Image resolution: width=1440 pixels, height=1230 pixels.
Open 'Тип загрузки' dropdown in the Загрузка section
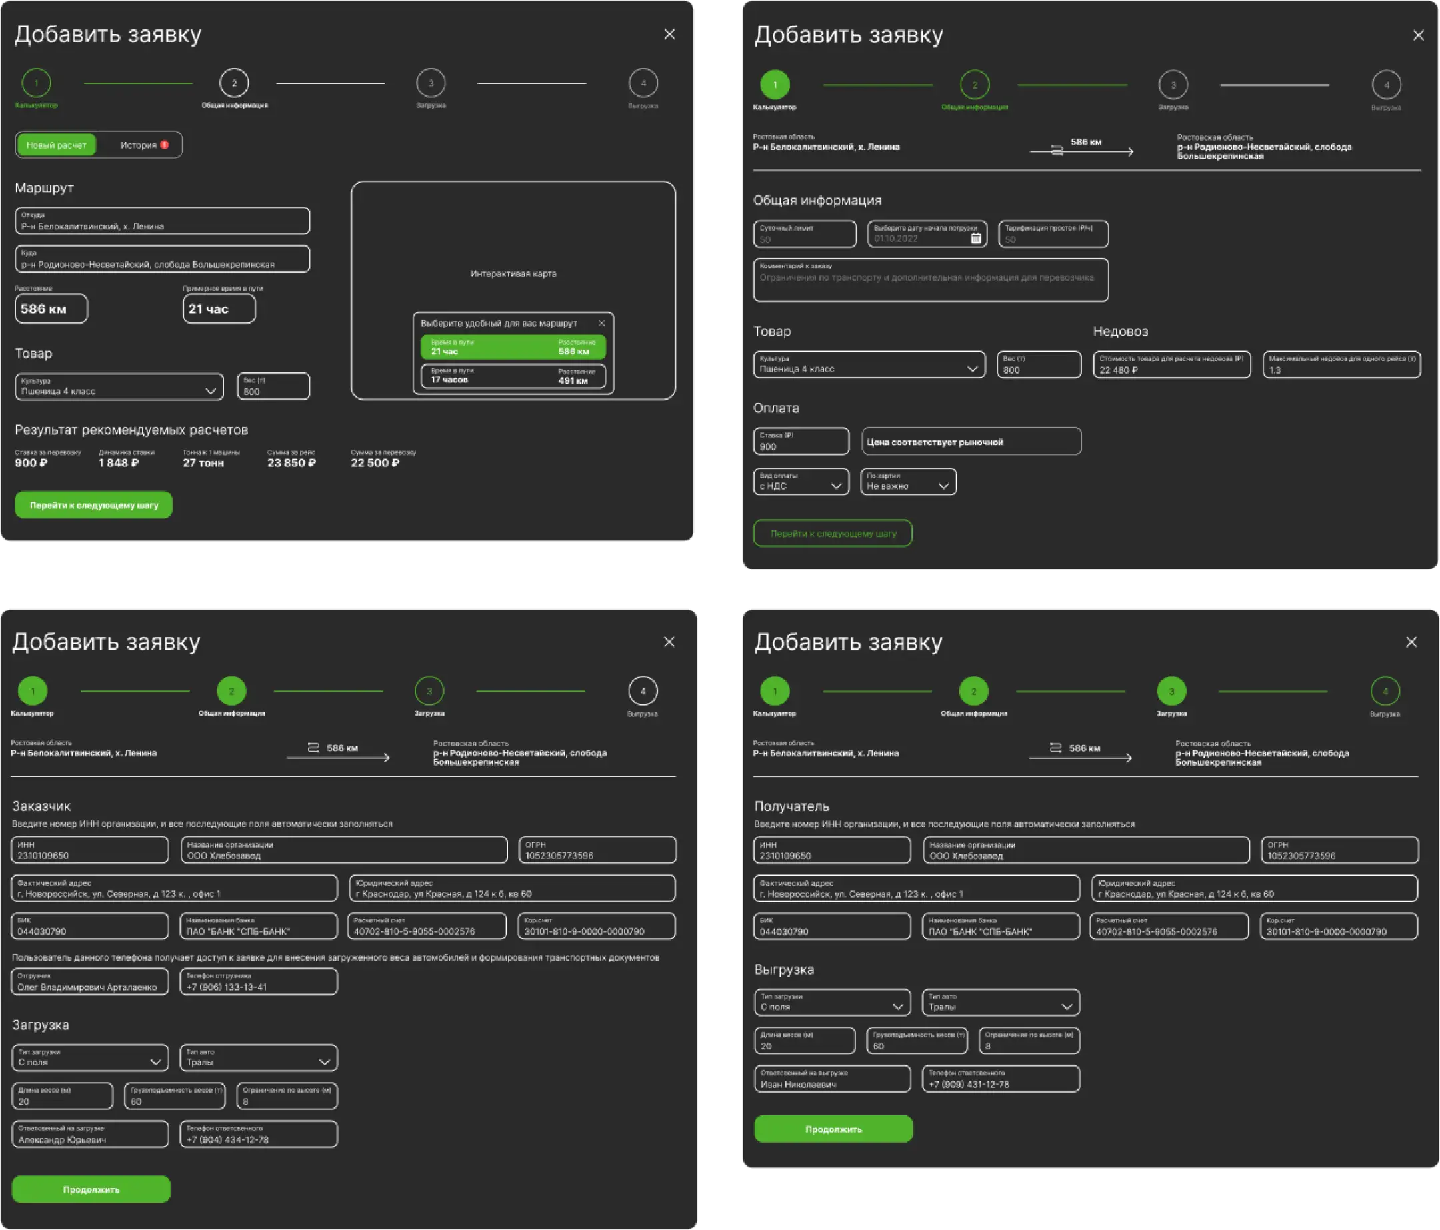coord(91,1057)
